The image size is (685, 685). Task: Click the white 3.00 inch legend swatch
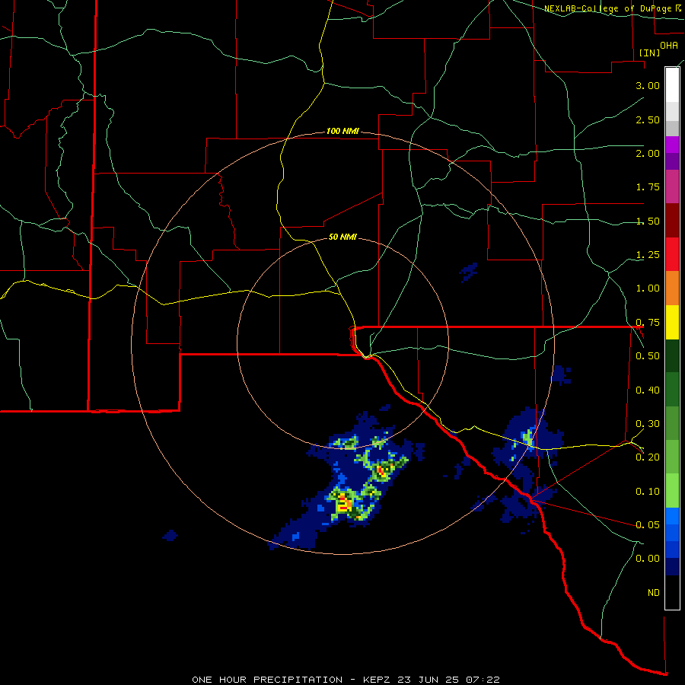pyautogui.click(x=672, y=84)
